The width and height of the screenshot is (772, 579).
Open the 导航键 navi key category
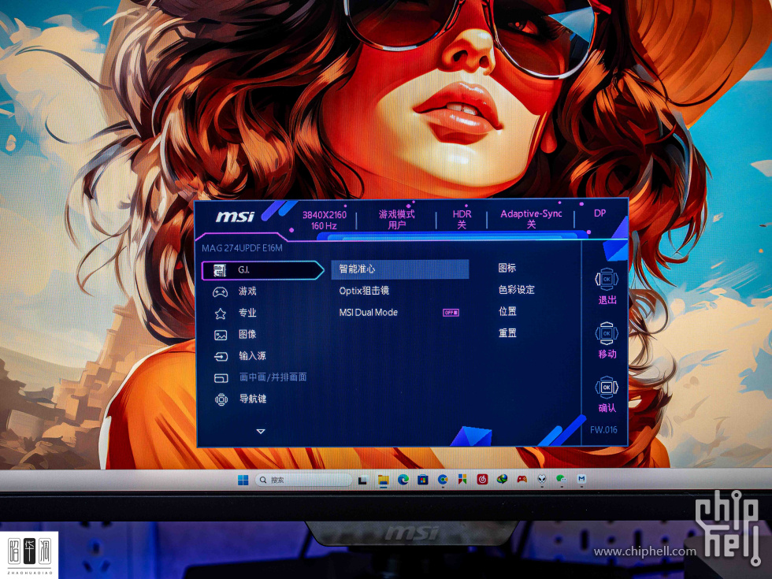coord(239,399)
